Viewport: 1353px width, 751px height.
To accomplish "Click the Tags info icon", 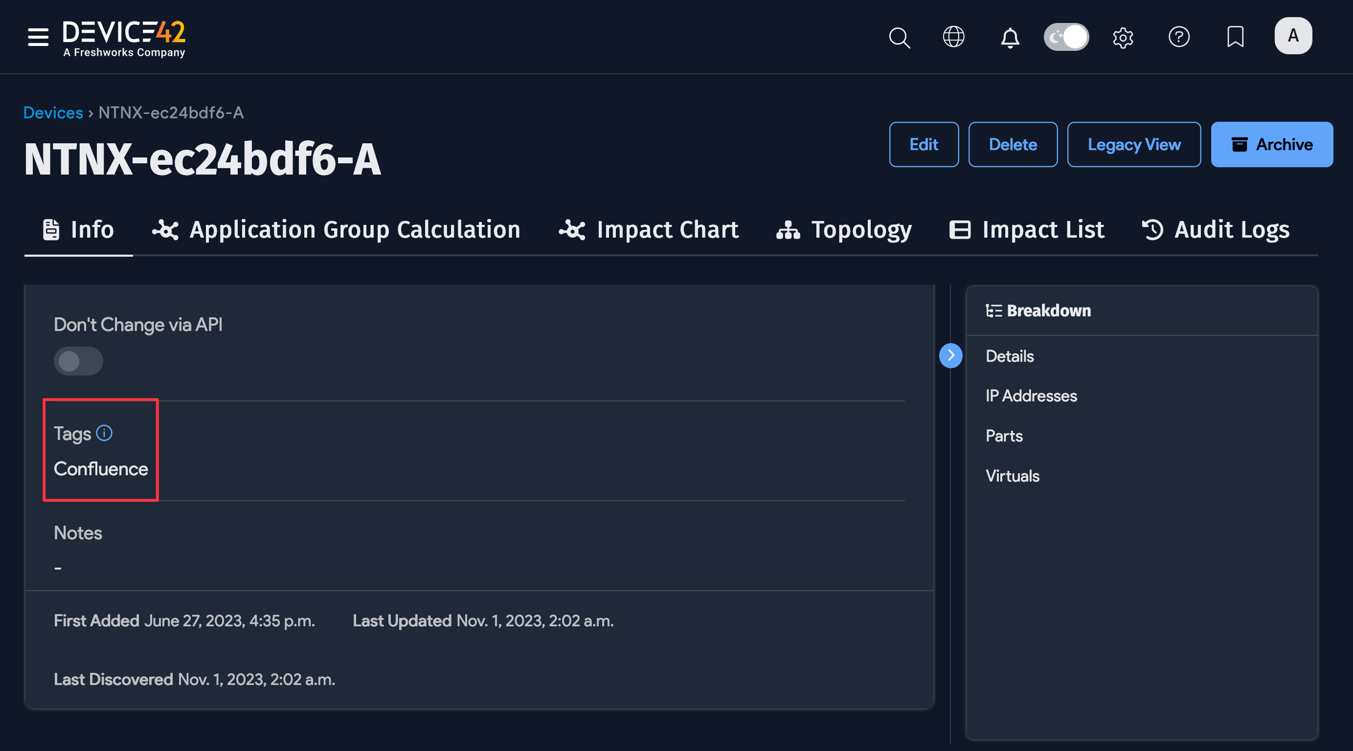I will (x=105, y=433).
